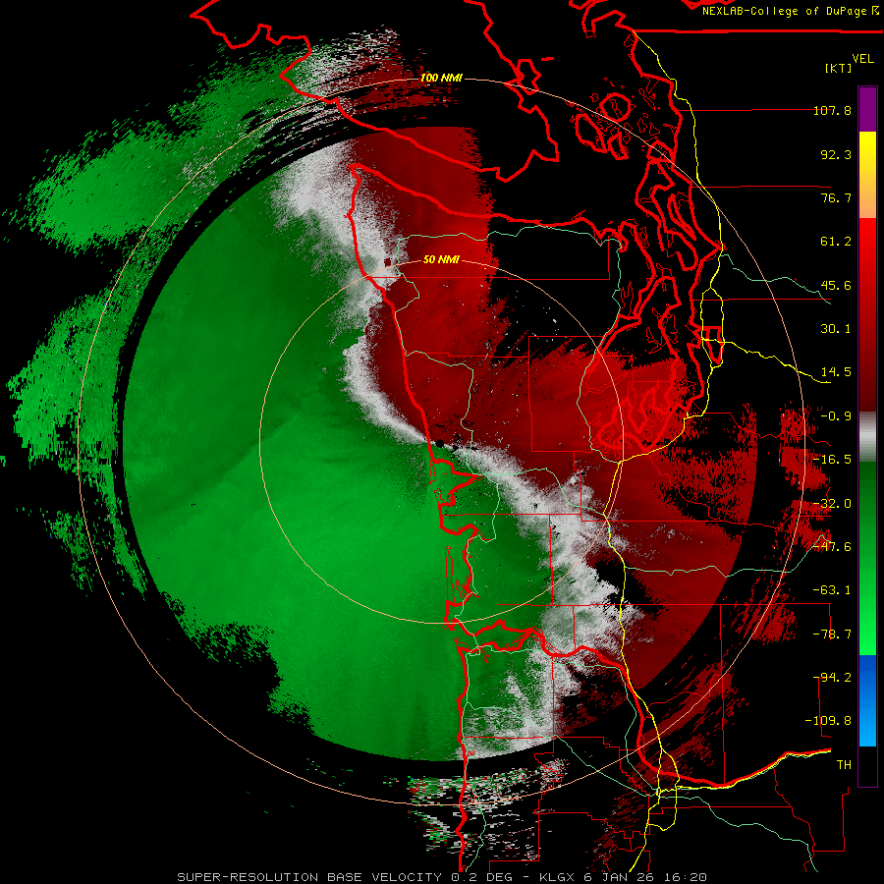The width and height of the screenshot is (884, 884).
Task: Click the [KT] units label
Action: [x=839, y=68]
